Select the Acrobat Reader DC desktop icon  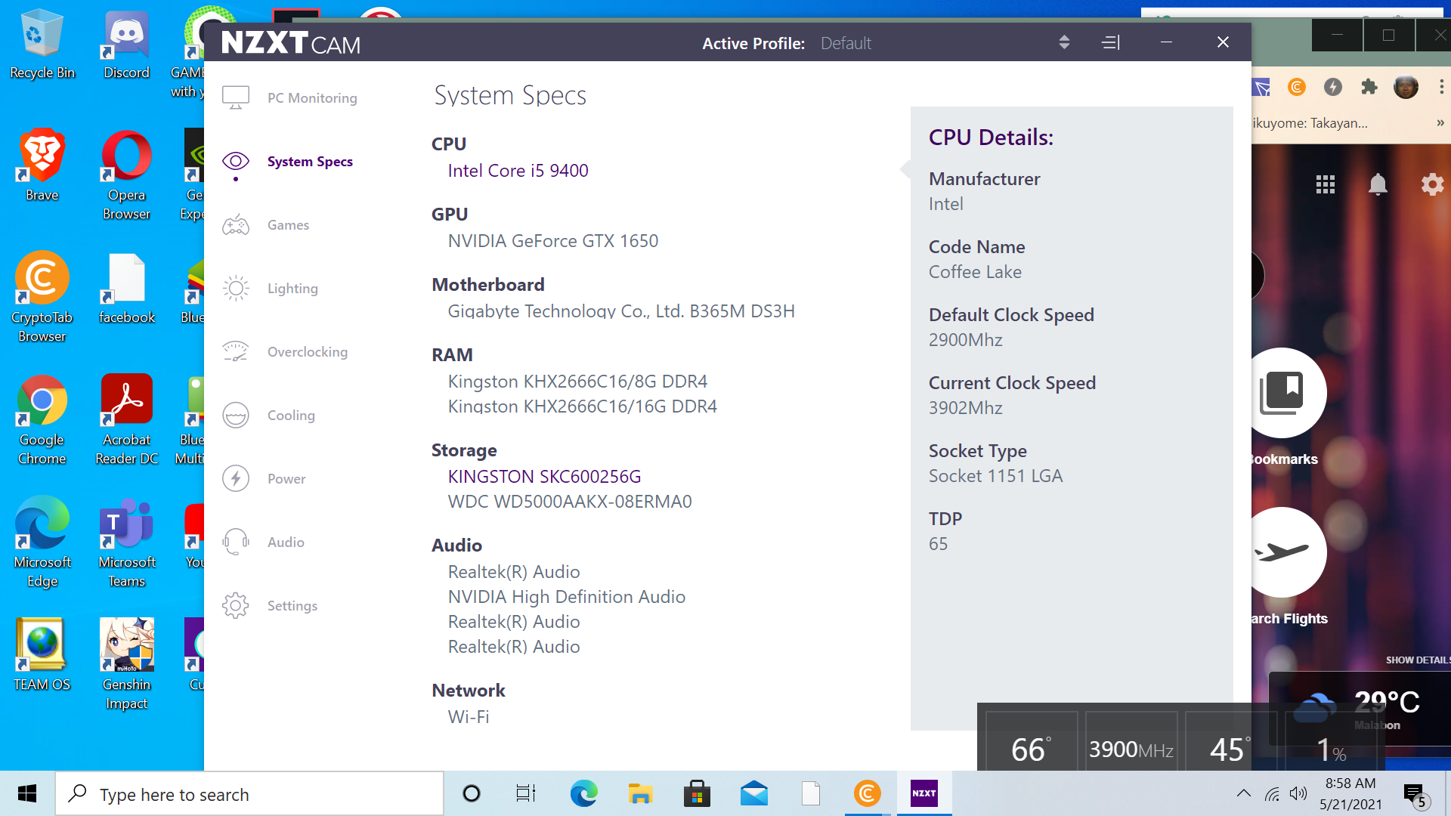tap(127, 420)
